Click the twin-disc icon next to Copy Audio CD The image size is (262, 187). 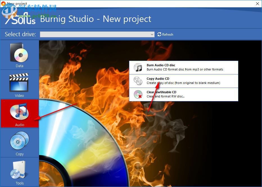tap(138, 81)
